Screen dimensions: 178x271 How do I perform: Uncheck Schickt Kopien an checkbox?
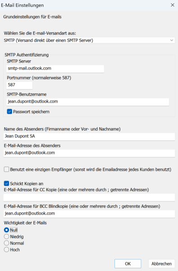7,183
